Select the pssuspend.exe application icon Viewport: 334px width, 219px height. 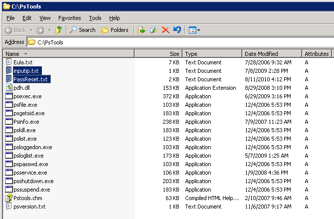tap(9, 189)
